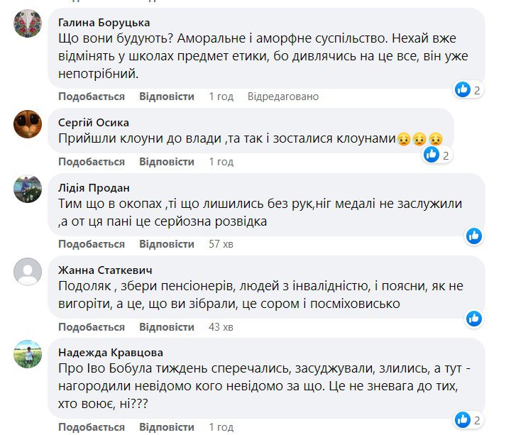Open Галина Боруцька's profile picture

(x=28, y=23)
